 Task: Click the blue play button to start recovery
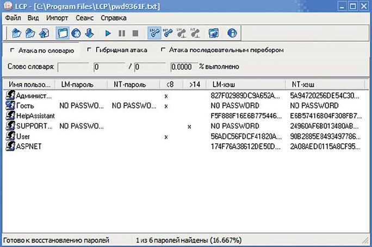(108, 33)
